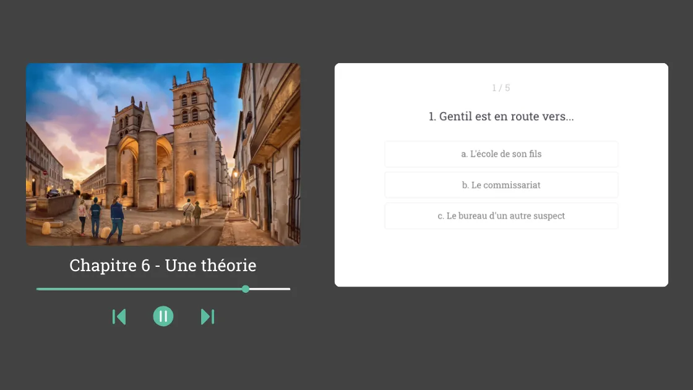This screenshot has width=693, height=390.
Task: Choose answer c. Le bureau d'un autre suspect
Action: pyautogui.click(x=501, y=216)
